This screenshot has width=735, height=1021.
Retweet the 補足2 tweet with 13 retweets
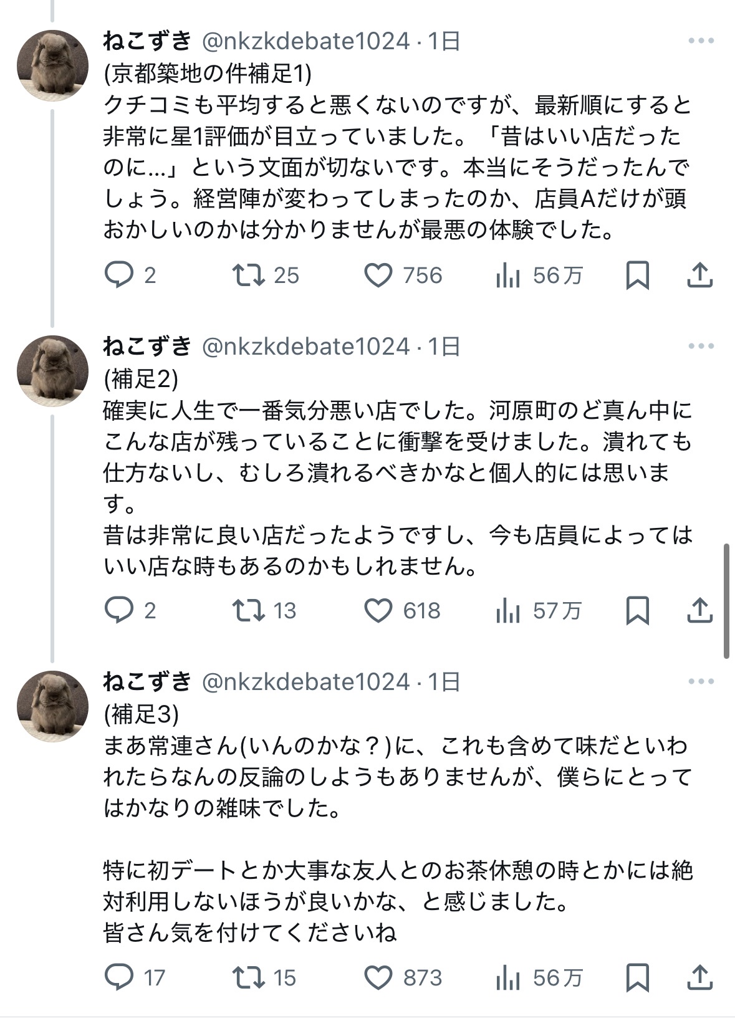tap(249, 610)
